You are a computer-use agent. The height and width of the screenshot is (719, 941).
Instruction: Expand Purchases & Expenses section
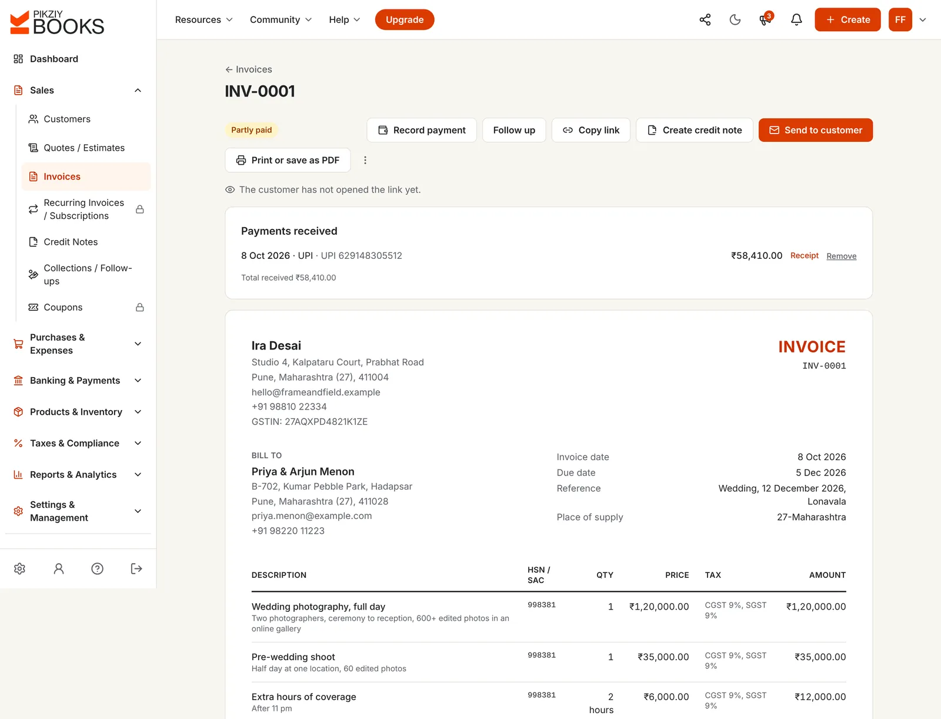pyautogui.click(x=78, y=344)
